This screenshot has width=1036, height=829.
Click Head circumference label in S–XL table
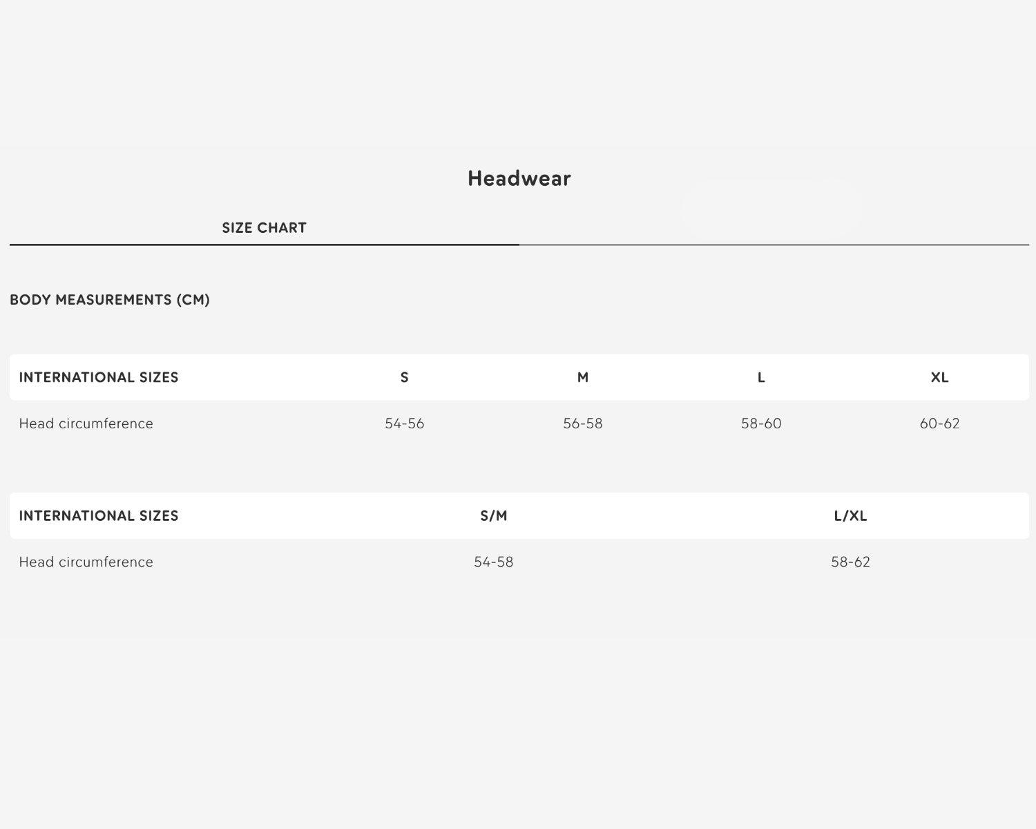[86, 423]
